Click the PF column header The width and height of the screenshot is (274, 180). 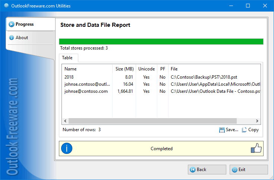163,69
